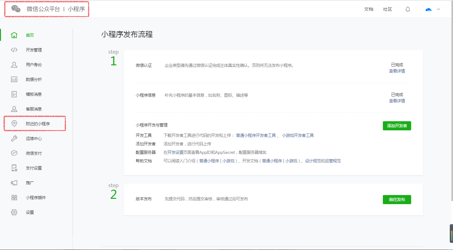Click the green 添加开发者 button
Image resolution: width=453 pixels, height=250 pixels.
(397, 126)
